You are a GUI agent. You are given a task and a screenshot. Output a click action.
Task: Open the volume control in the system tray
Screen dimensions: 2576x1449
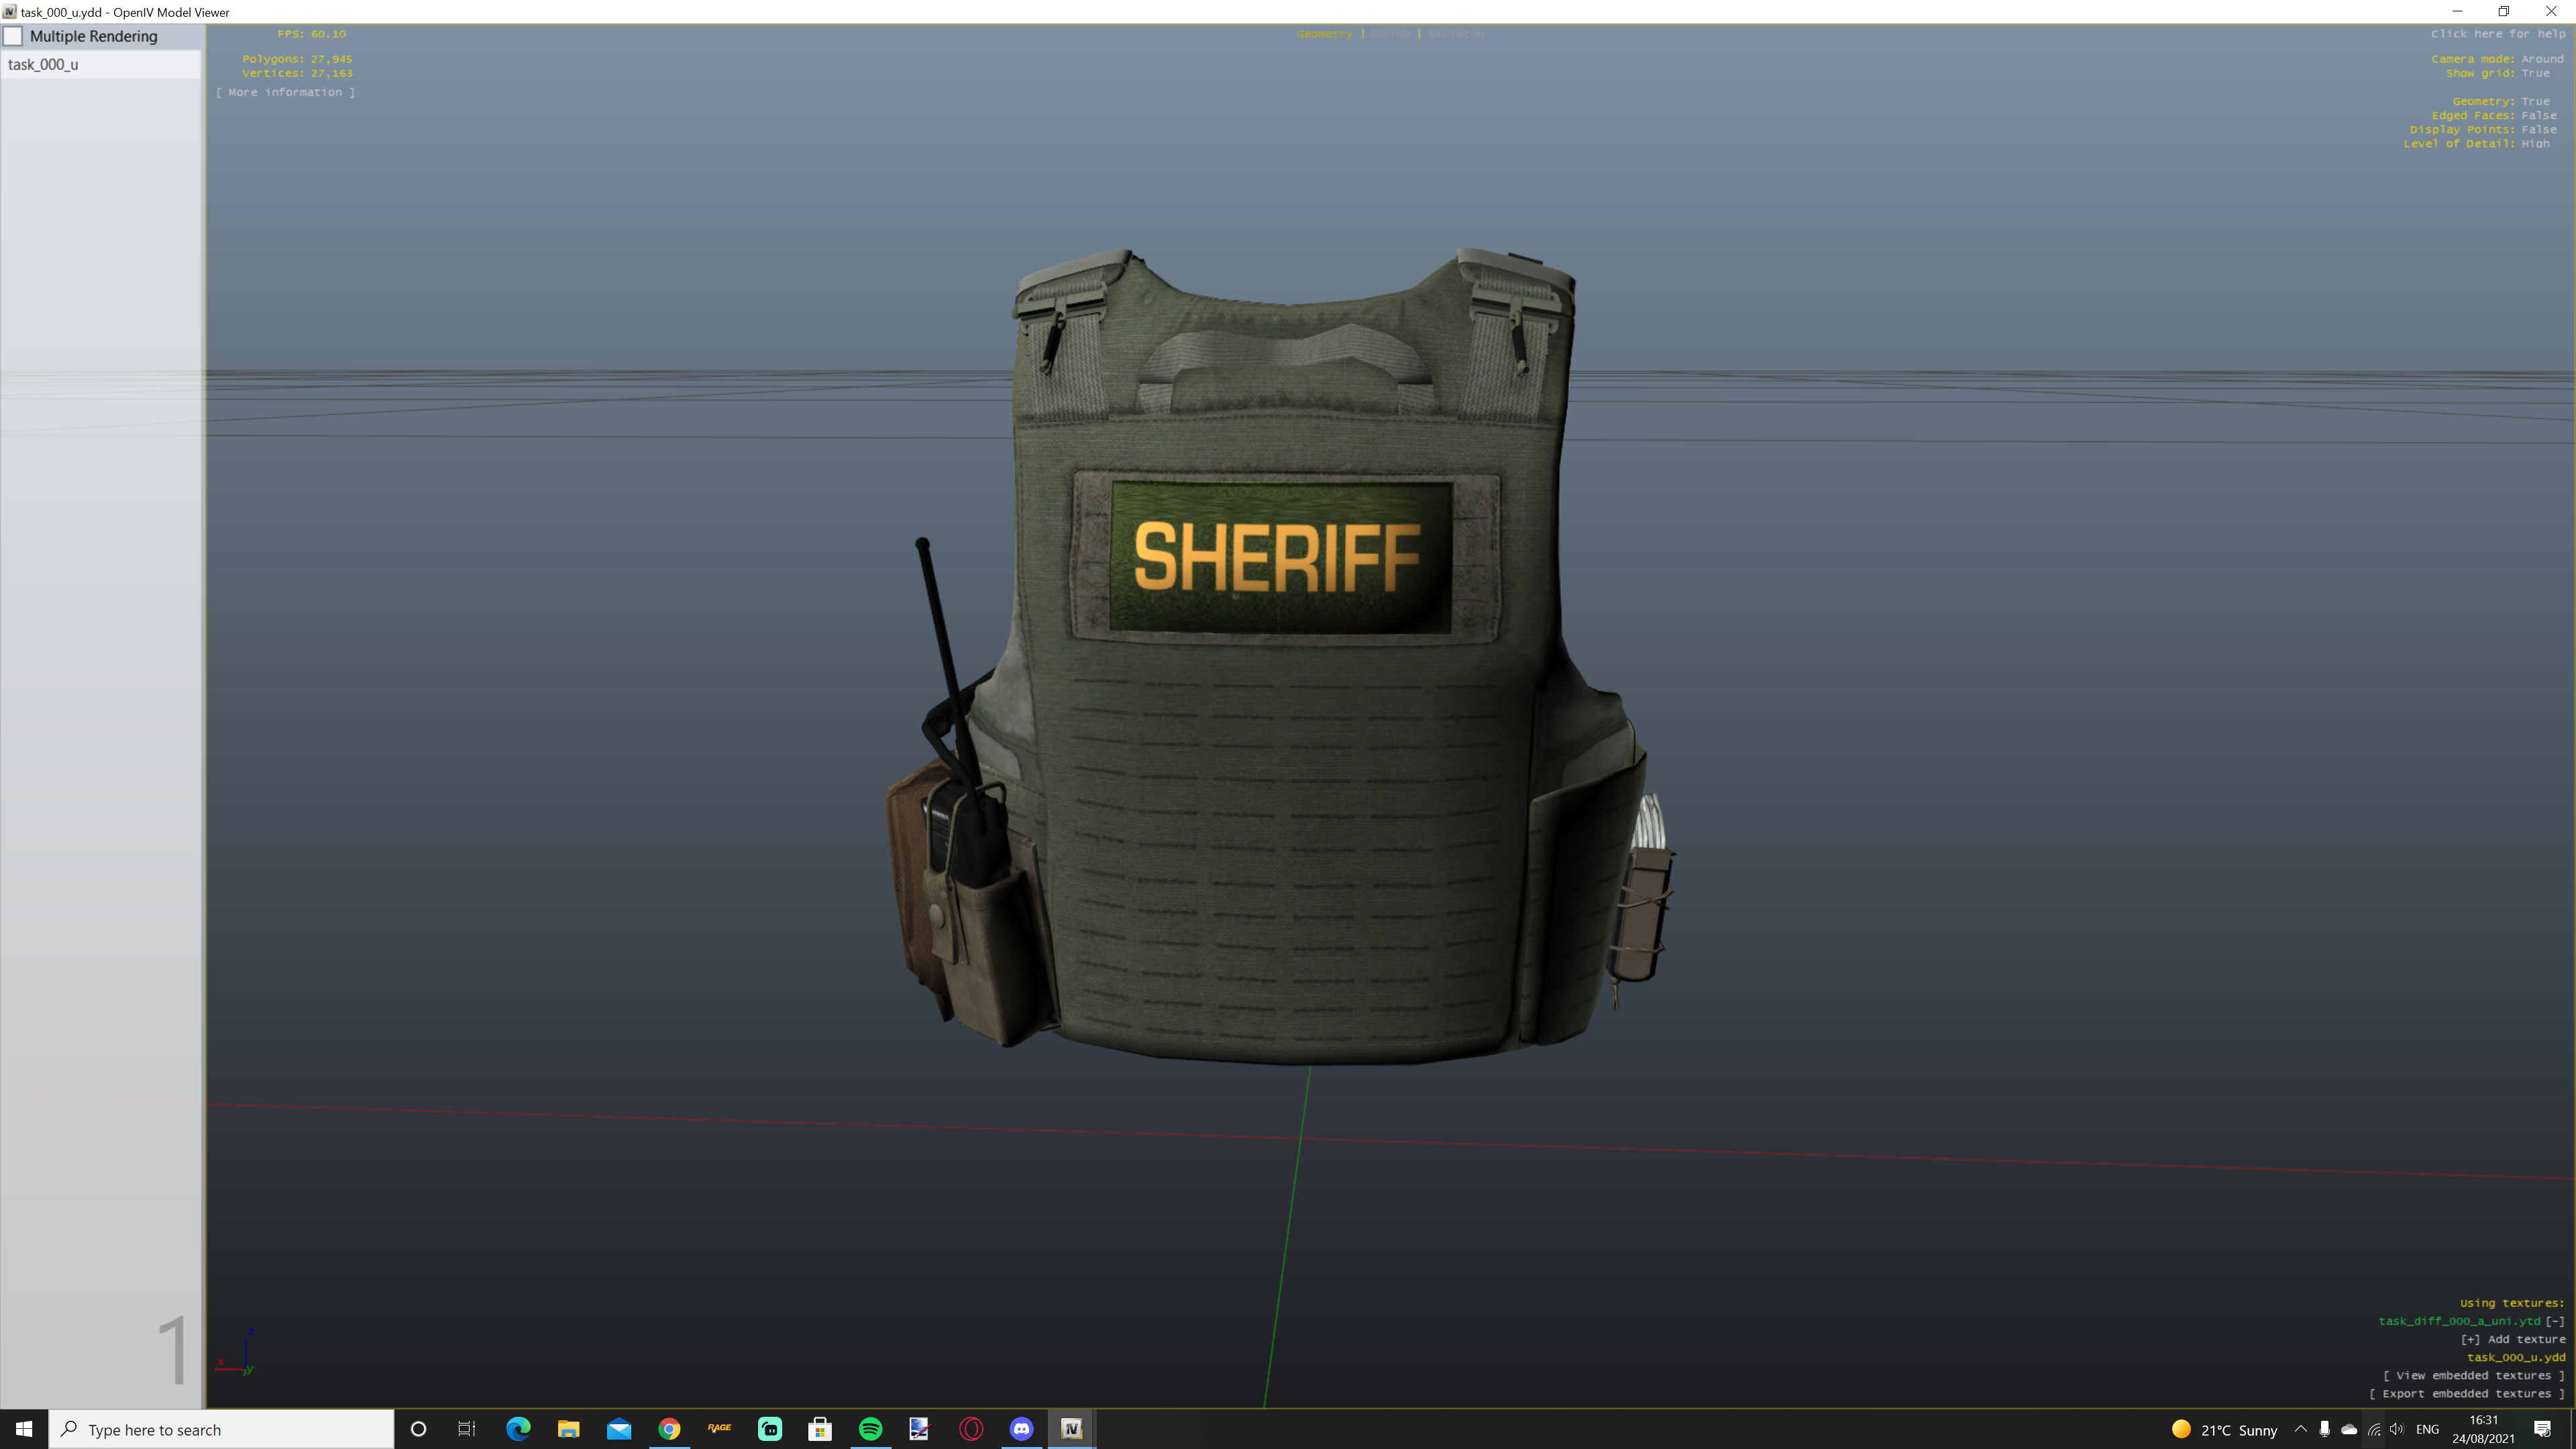(2397, 1429)
